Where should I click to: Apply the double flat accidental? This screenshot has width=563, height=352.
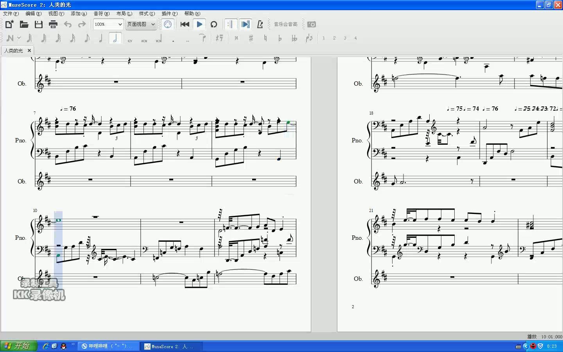pyautogui.click(x=294, y=38)
